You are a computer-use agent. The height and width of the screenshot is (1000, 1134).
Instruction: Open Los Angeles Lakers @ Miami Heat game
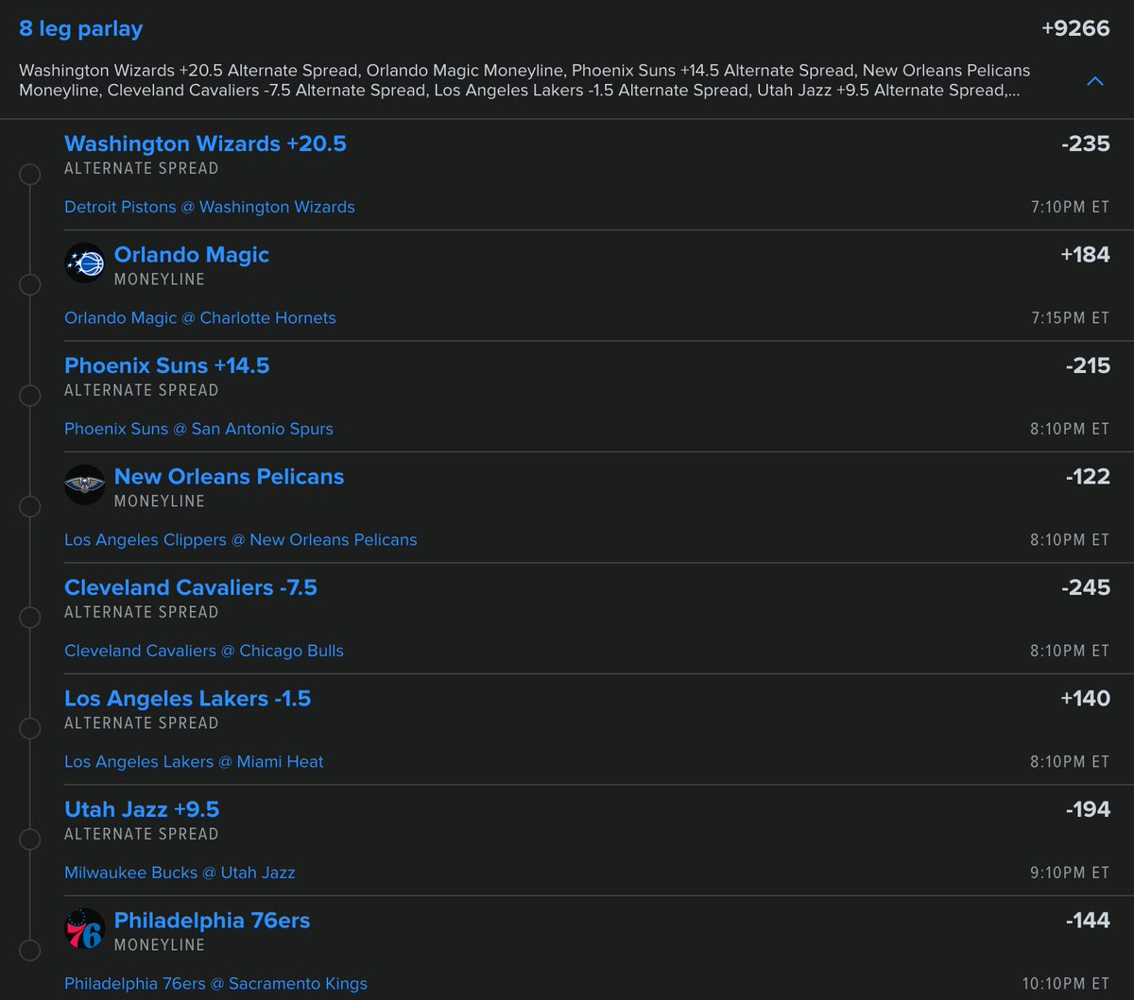point(194,762)
